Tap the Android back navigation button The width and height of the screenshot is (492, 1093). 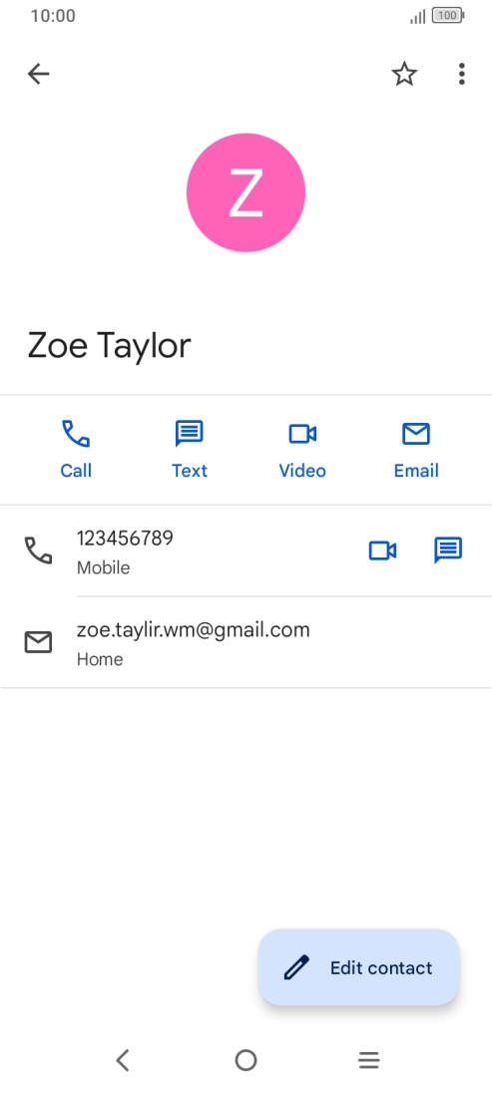123,1060
